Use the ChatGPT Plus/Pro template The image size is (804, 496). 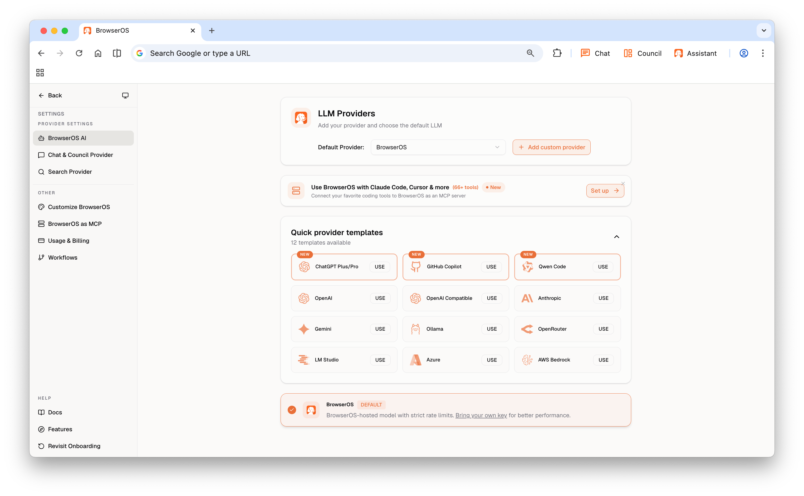click(x=380, y=267)
